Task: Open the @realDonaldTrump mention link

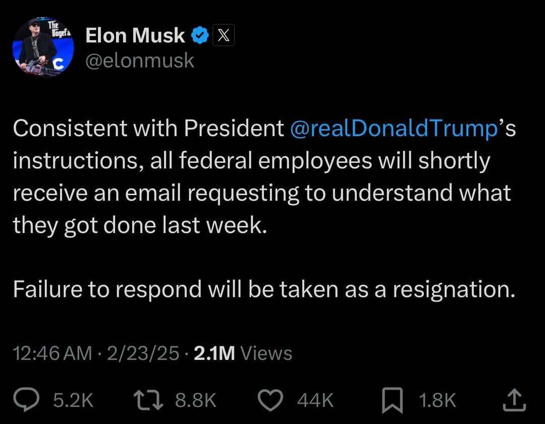Action: click(394, 128)
